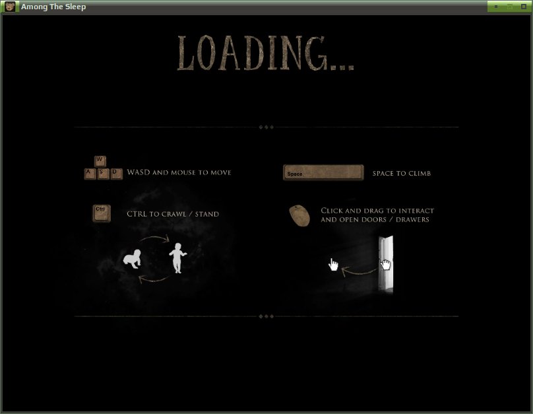Image resolution: width=533 pixels, height=414 pixels.
Task: Click the S key icon
Action: tap(103, 174)
